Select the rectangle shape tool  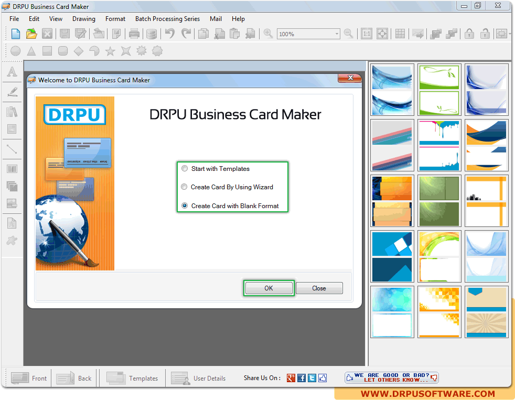pyautogui.click(x=47, y=51)
